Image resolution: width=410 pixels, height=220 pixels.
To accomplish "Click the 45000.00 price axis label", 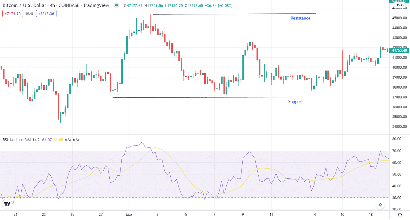I will click(400, 18).
